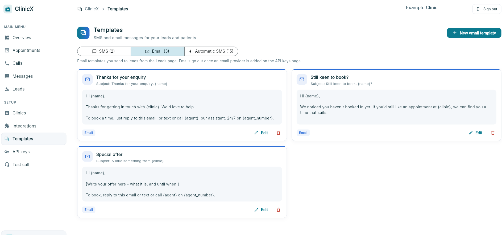The height and width of the screenshot is (235, 502).
Task: Create a new email template
Action: (474, 33)
